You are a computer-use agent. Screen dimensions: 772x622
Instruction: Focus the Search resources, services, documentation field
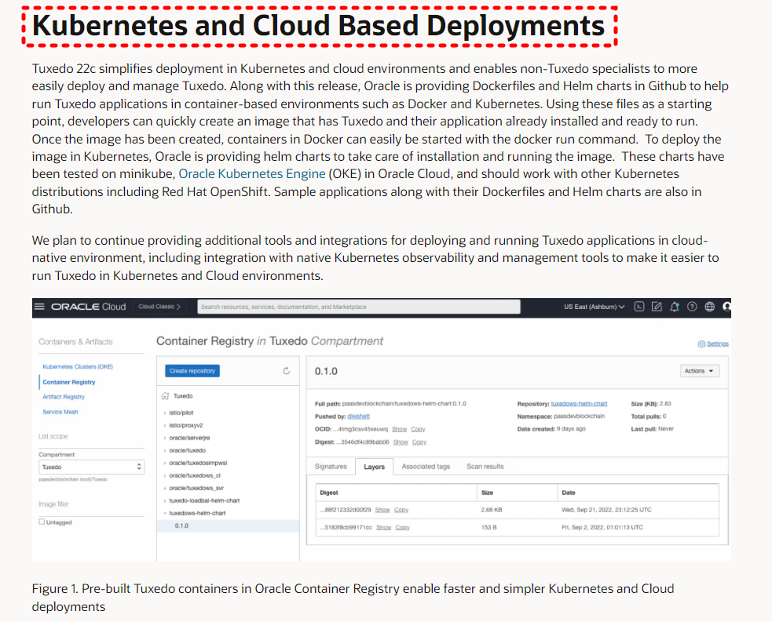(359, 307)
